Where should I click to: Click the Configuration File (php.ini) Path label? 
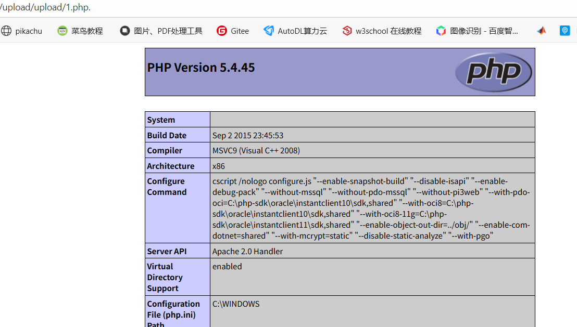pyautogui.click(x=178, y=311)
